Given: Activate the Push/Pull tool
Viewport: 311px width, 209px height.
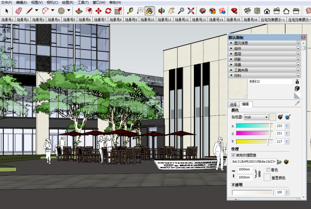Looking at the screenshot, I should 79,11.
